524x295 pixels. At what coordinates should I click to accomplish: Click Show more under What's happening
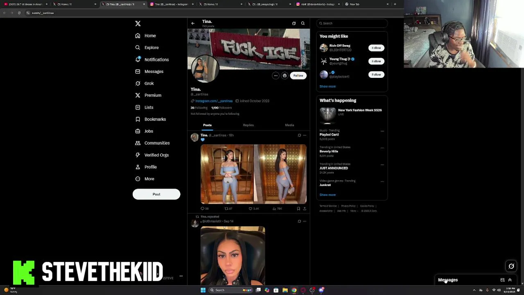point(327,195)
